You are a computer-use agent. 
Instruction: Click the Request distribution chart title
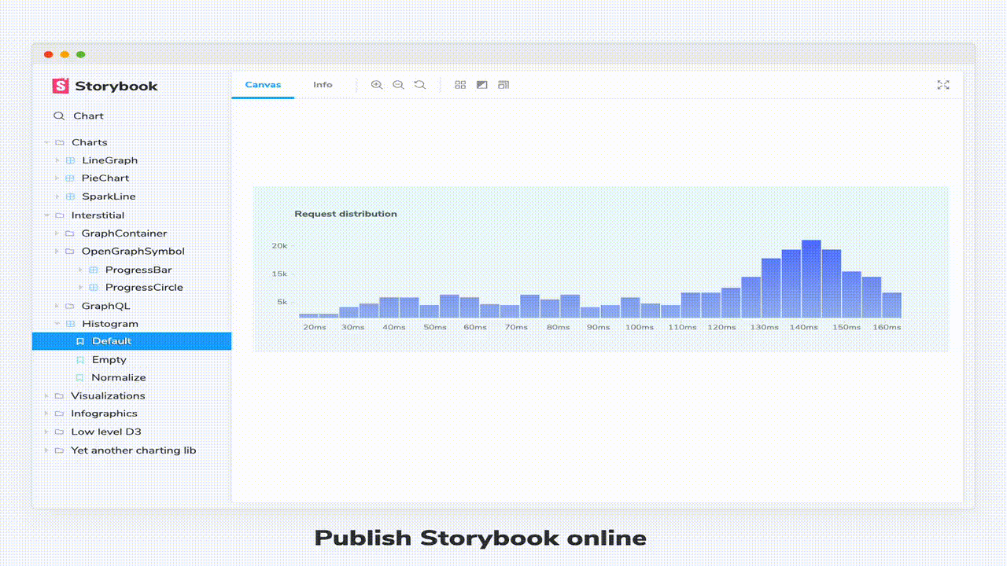[x=345, y=214]
